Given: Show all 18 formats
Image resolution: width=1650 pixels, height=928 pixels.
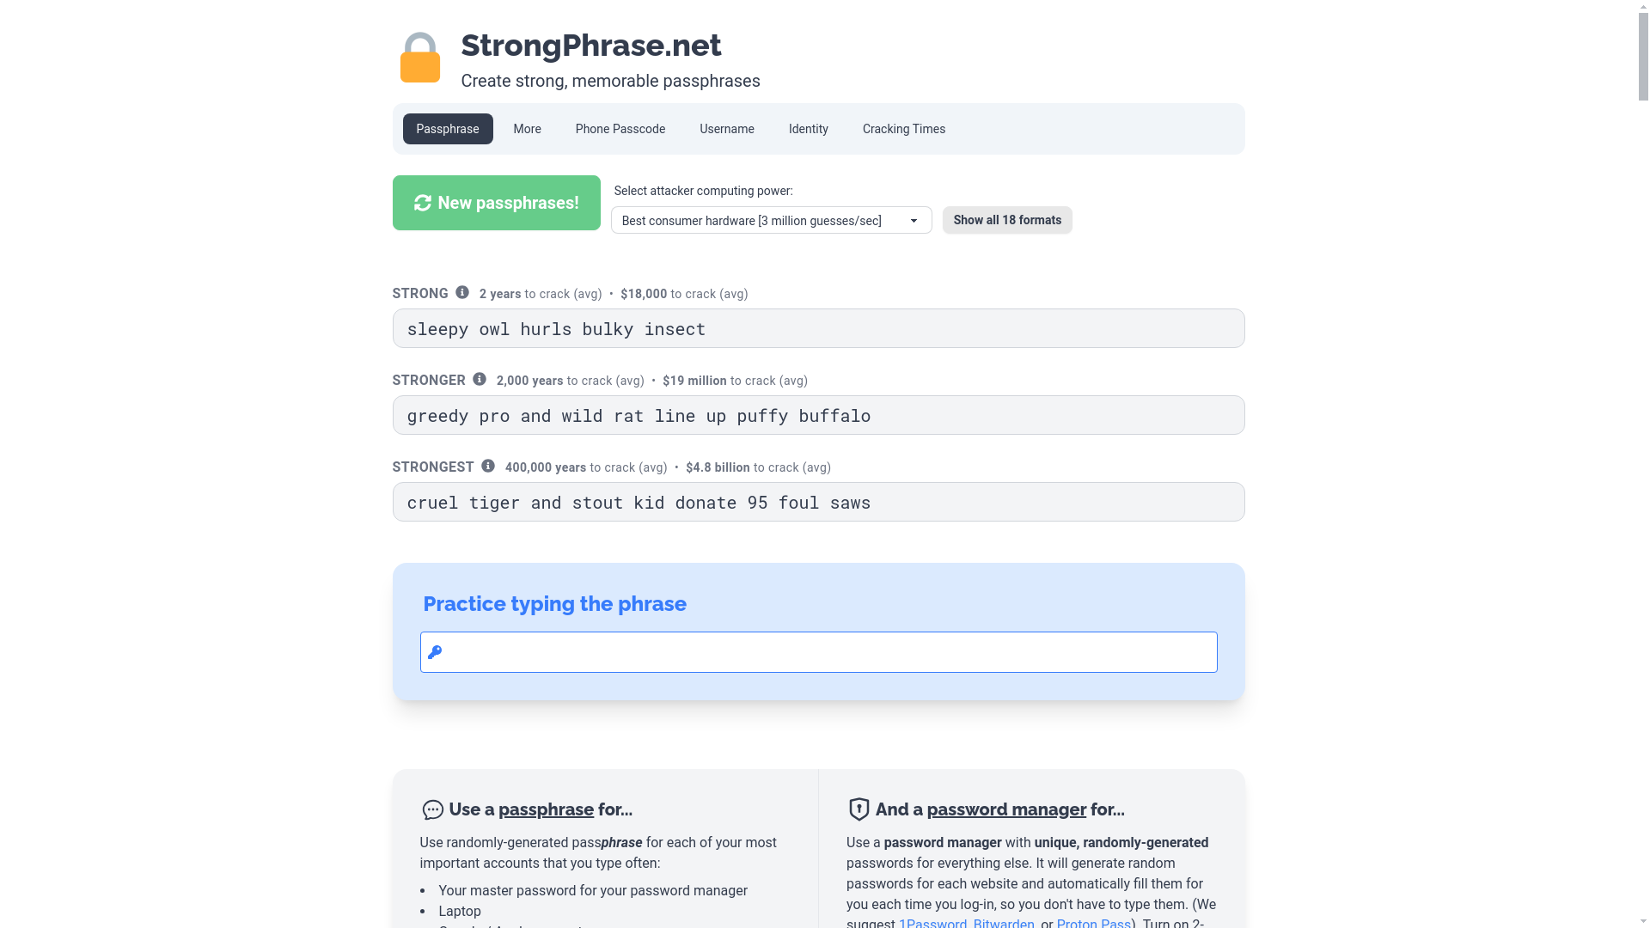Looking at the screenshot, I should 1006,220.
